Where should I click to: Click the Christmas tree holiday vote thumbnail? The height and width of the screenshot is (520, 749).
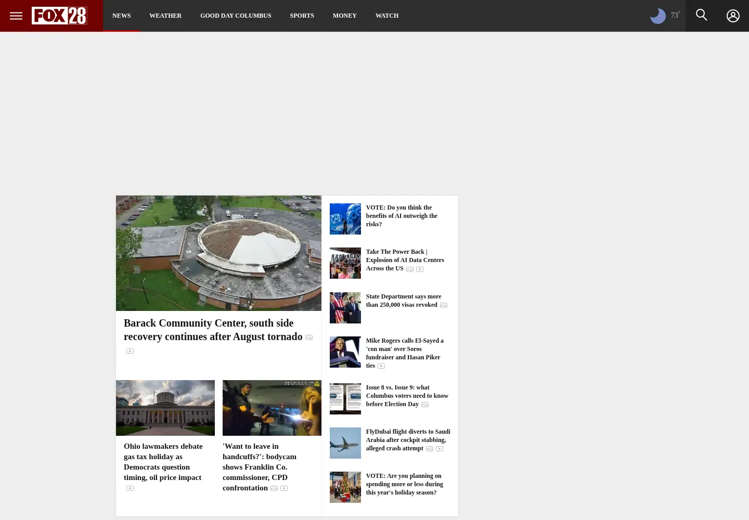point(345,487)
